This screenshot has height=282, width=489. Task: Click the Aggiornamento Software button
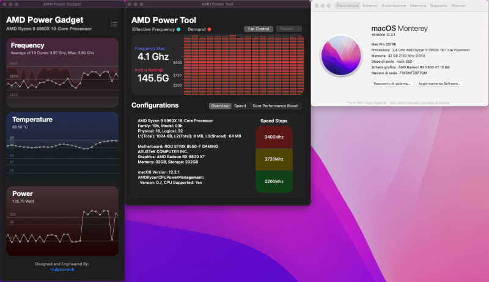[x=439, y=84]
